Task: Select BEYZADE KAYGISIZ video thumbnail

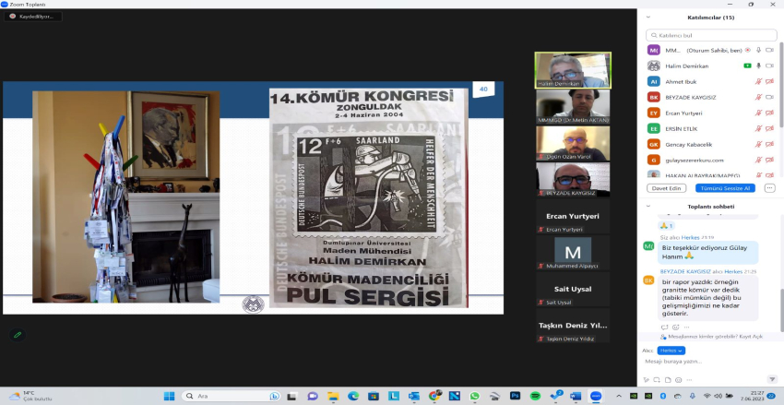Action: pyautogui.click(x=573, y=180)
